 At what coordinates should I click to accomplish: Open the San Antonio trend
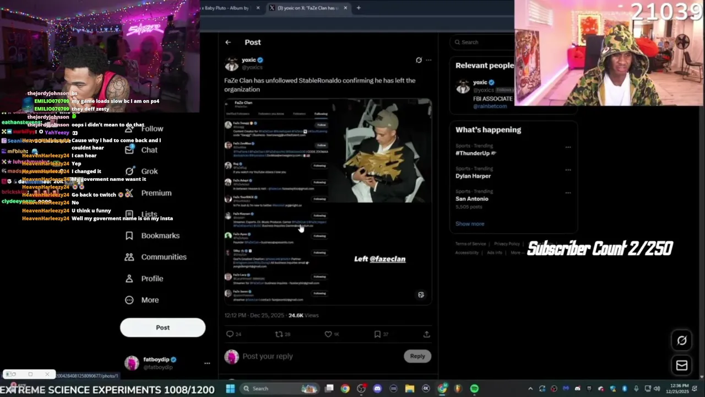click(471, 198)
